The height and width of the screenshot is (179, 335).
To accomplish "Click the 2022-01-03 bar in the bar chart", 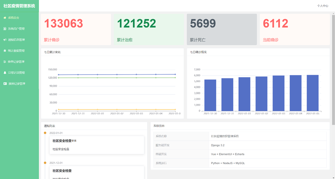I will (x=279, y=93).
